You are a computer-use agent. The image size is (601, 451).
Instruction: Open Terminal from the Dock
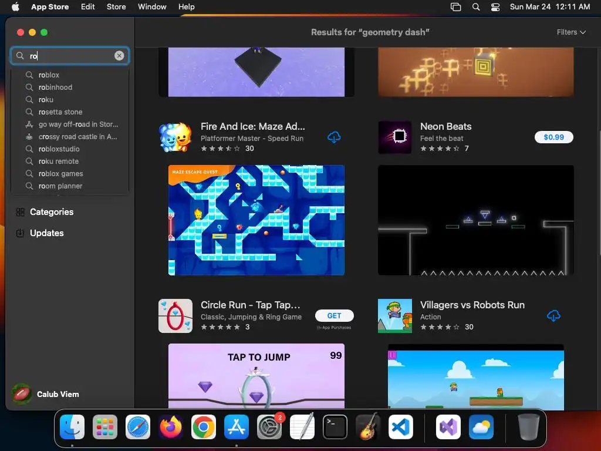pyautogui.click(x=335, y=427)
